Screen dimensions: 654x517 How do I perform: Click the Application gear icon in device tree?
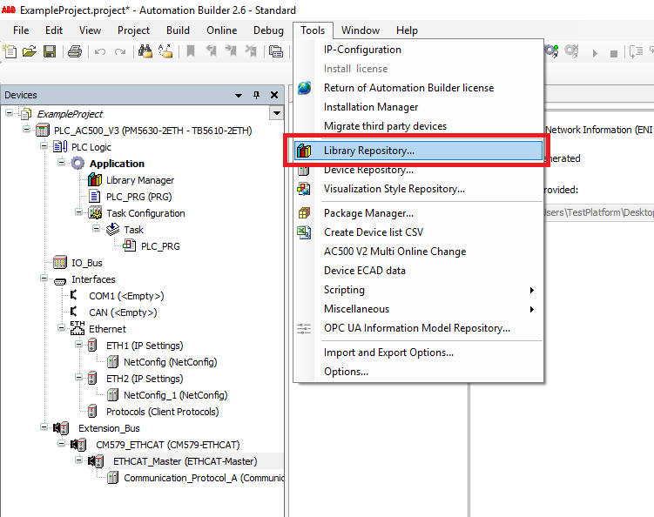[x=78, y=164]
